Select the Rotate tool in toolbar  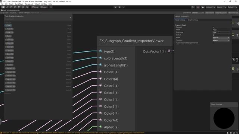point(11,7)
